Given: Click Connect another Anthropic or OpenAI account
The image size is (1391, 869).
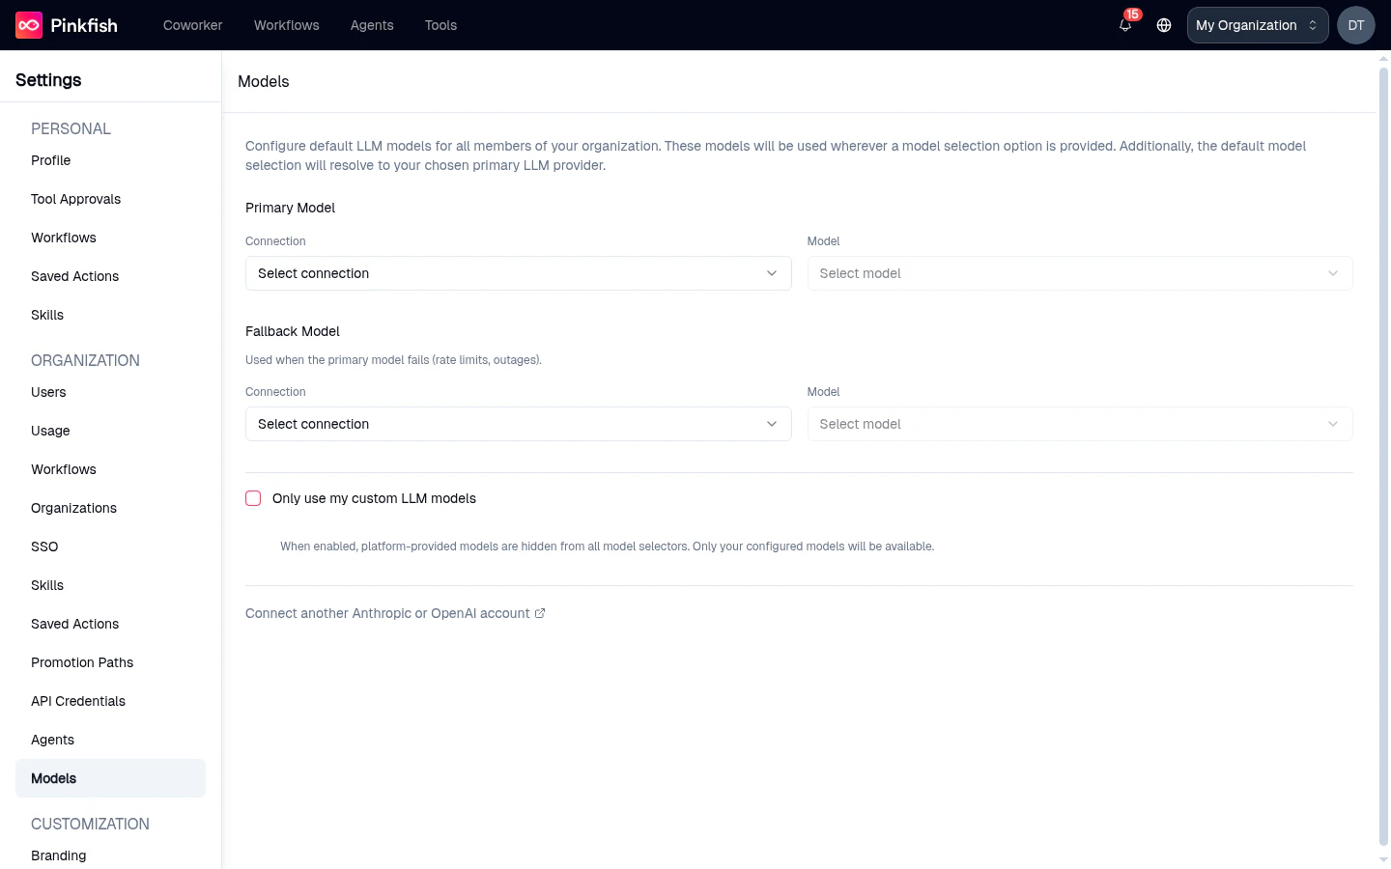Looking at the screenshot, I should (x=387, y=613).
